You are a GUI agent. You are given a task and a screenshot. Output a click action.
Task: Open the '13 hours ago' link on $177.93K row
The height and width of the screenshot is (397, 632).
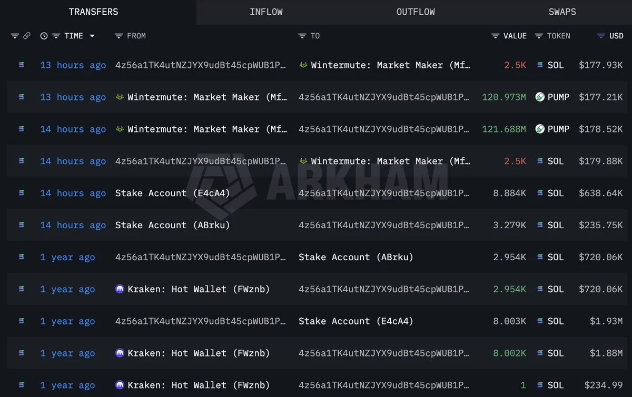tap(73, 65)
